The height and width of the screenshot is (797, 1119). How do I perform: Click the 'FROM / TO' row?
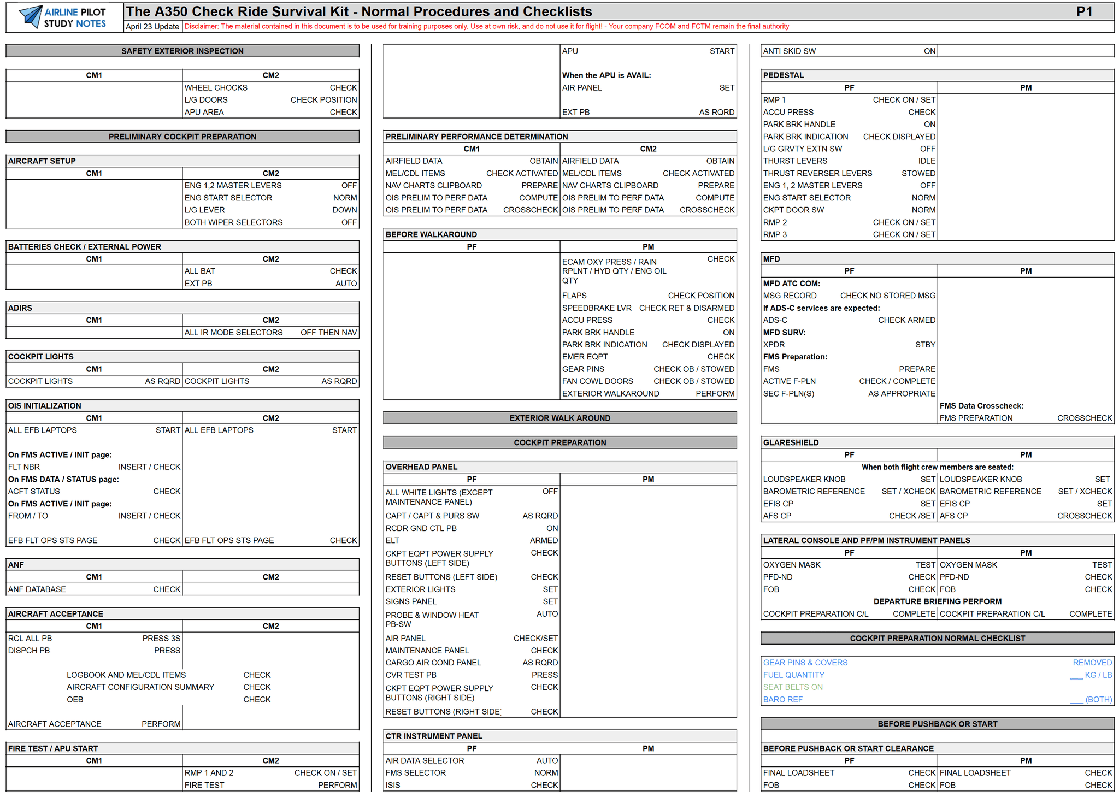click(x=95, y=516)
